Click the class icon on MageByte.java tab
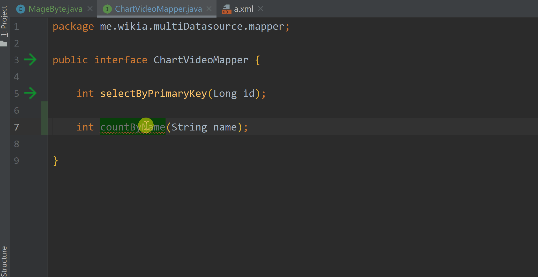Screen dimensions: 538x277 [20, 9]
